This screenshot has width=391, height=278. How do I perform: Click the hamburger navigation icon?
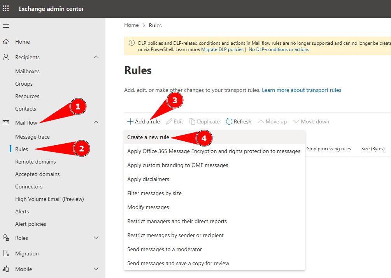(x=6, y=26)
